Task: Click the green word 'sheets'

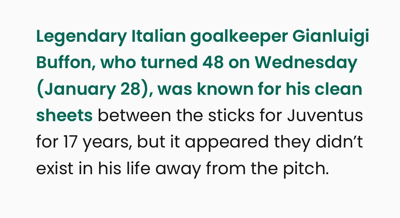Action: (64, 116)
